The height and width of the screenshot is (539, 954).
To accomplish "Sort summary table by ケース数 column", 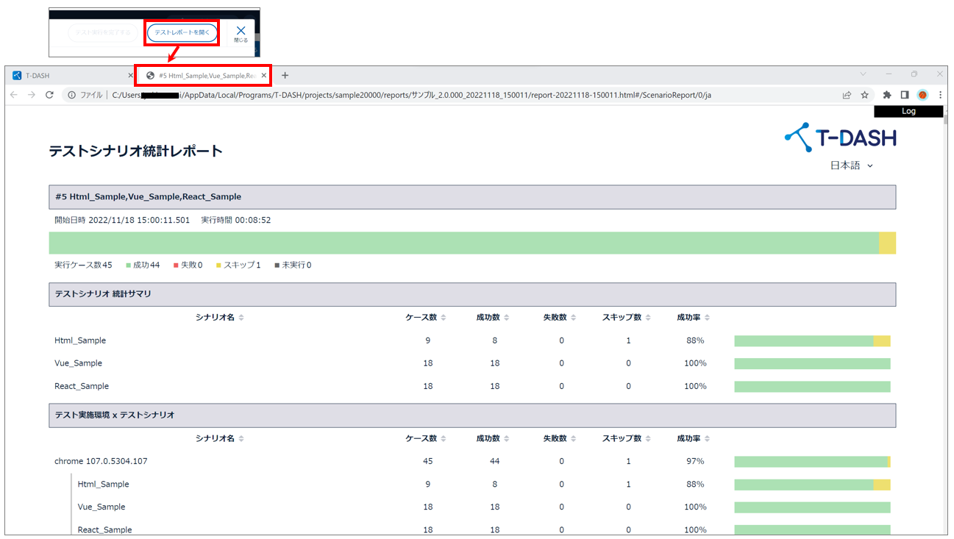I will [426, 318].
